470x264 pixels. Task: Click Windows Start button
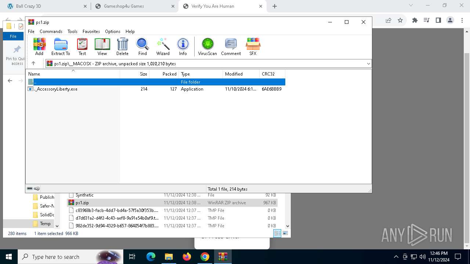pyautogui.click(x=9, y=257)
